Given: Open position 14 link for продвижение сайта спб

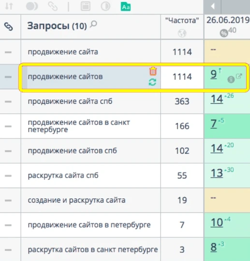Looking at the screenshot, I should pos(217,99).
